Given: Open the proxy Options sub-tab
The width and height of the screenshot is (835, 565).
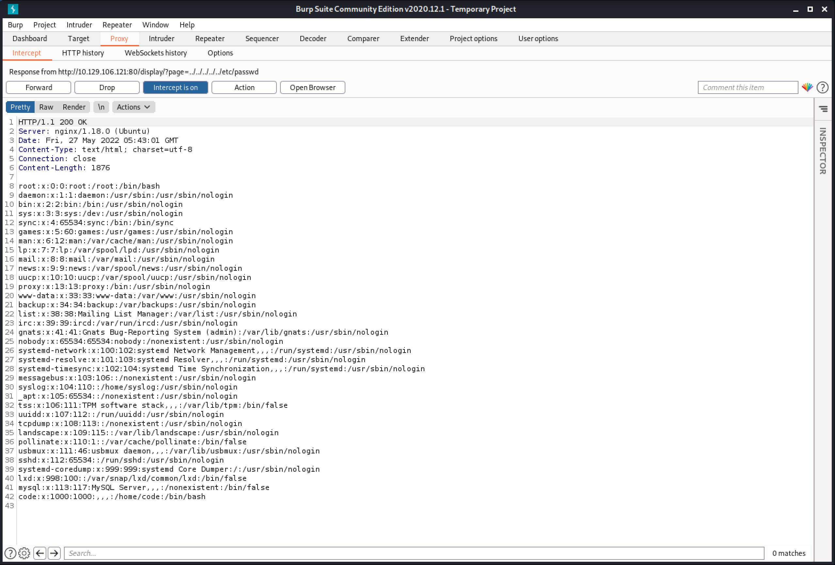Looking at the screenshot, I should click(220, 53).
